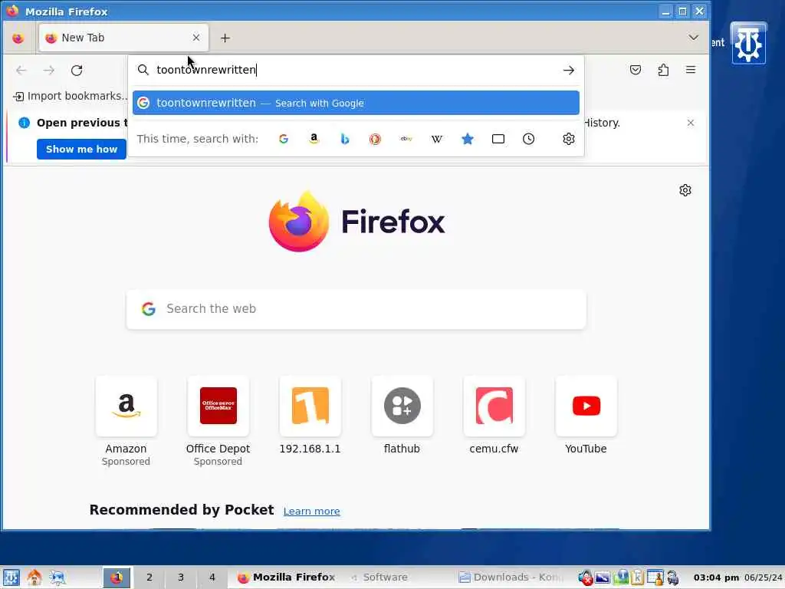The width and height of the screenshot is (785, 589).
Task: Open a new tab with plus button
Action: pyautogui.click(x=225, y=38)
